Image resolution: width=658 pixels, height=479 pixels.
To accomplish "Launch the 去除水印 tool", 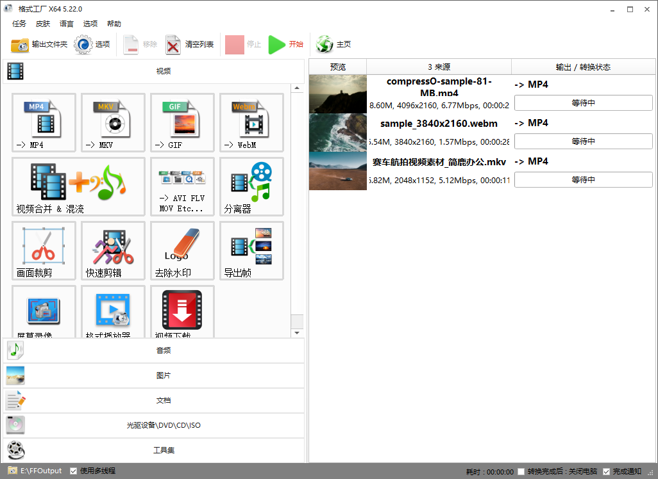I will (x=182, y=250).
